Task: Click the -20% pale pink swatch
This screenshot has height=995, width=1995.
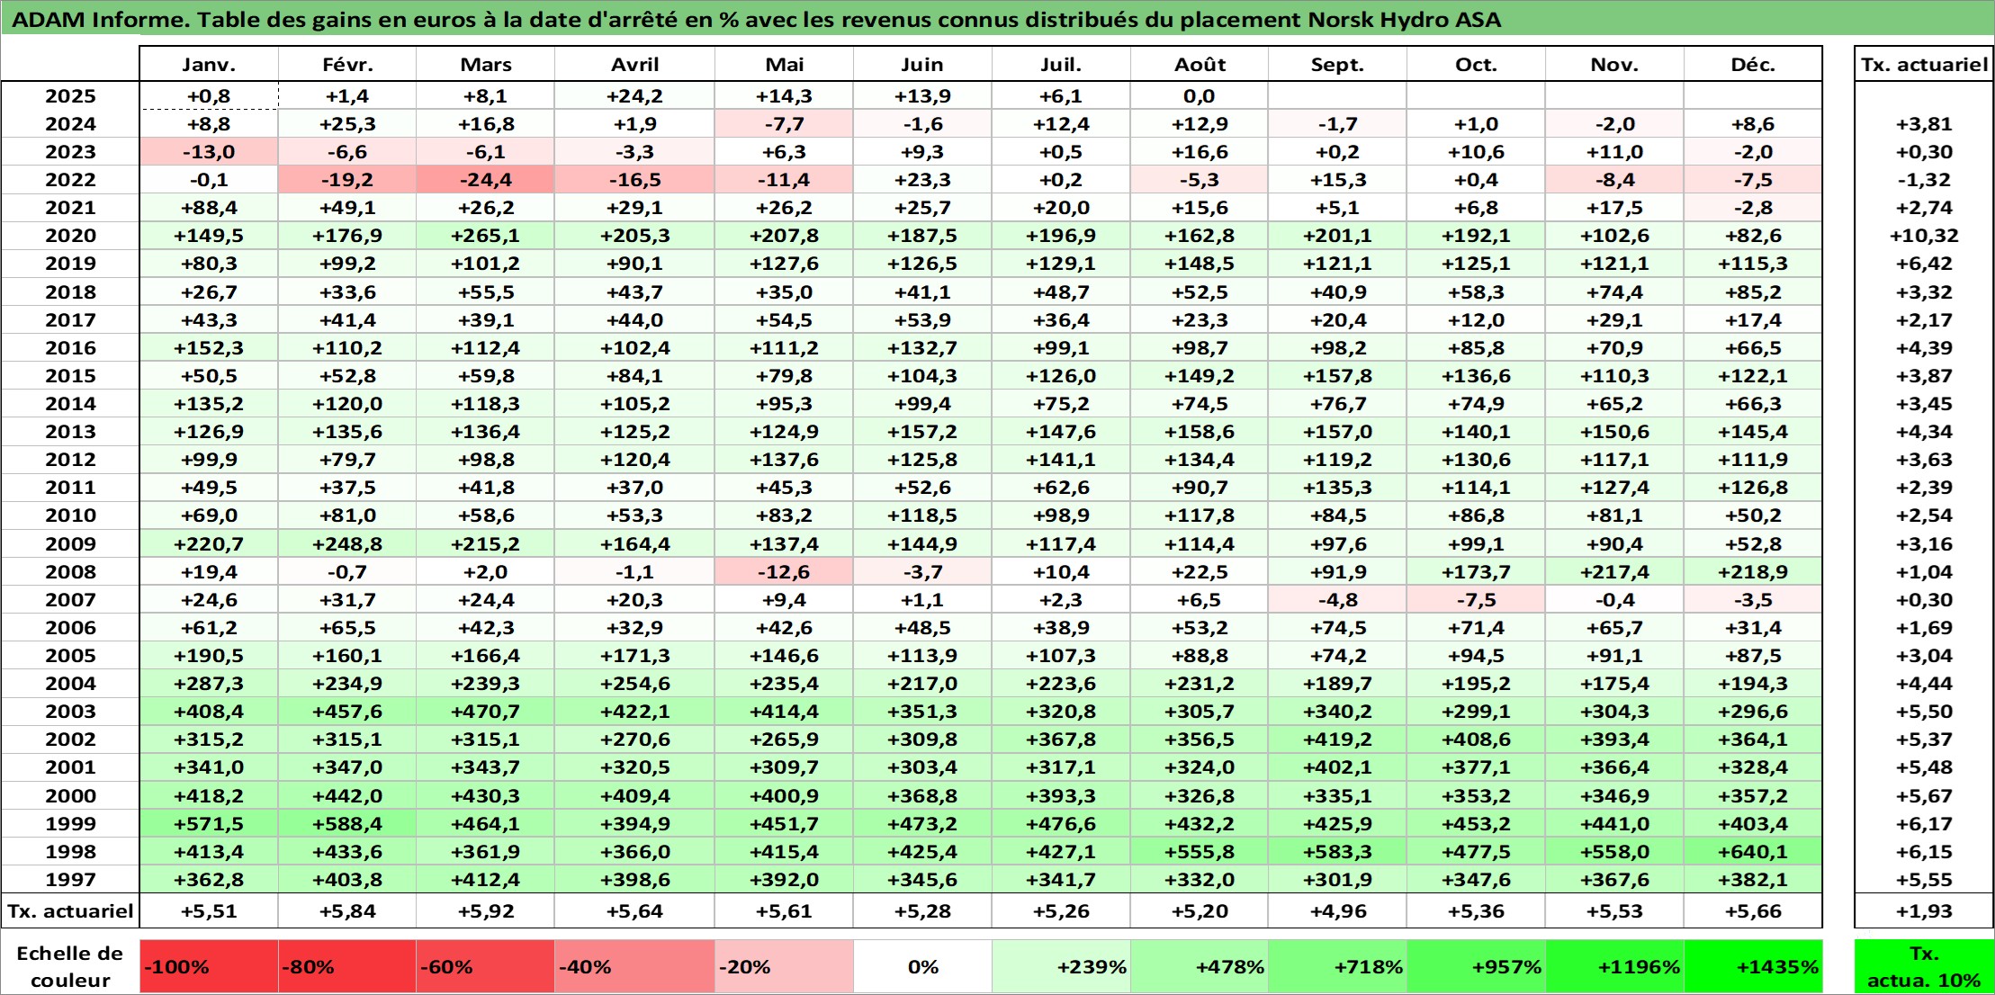Action: (785, 967)
